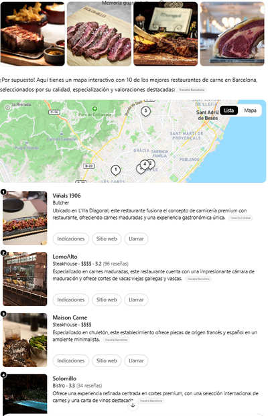
Task: Open the LomoAlto restaurant thumbnail
Action: click(x=25, y=279)
